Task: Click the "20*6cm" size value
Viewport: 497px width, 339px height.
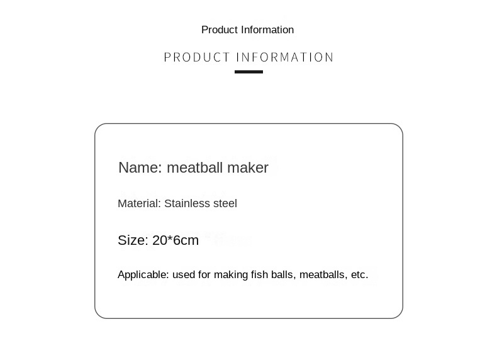Action: pos(176,240)
